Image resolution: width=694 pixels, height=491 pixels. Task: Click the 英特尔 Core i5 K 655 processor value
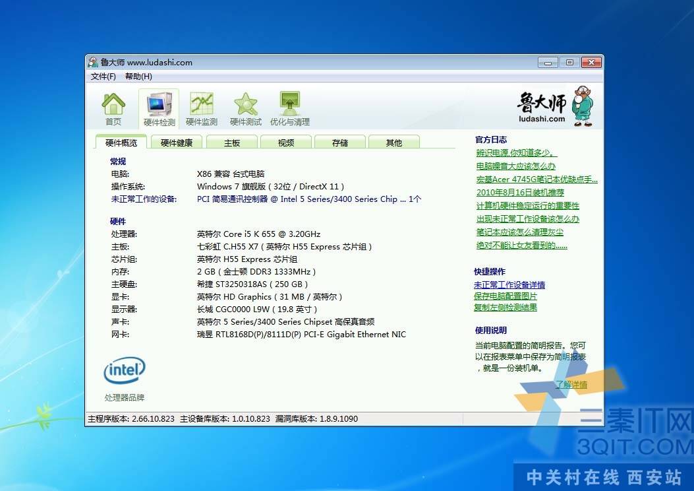258,234
